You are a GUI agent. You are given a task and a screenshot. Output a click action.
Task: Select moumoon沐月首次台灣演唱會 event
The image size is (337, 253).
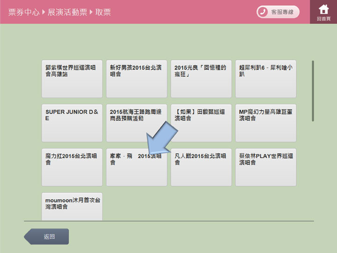coord(72,206)
